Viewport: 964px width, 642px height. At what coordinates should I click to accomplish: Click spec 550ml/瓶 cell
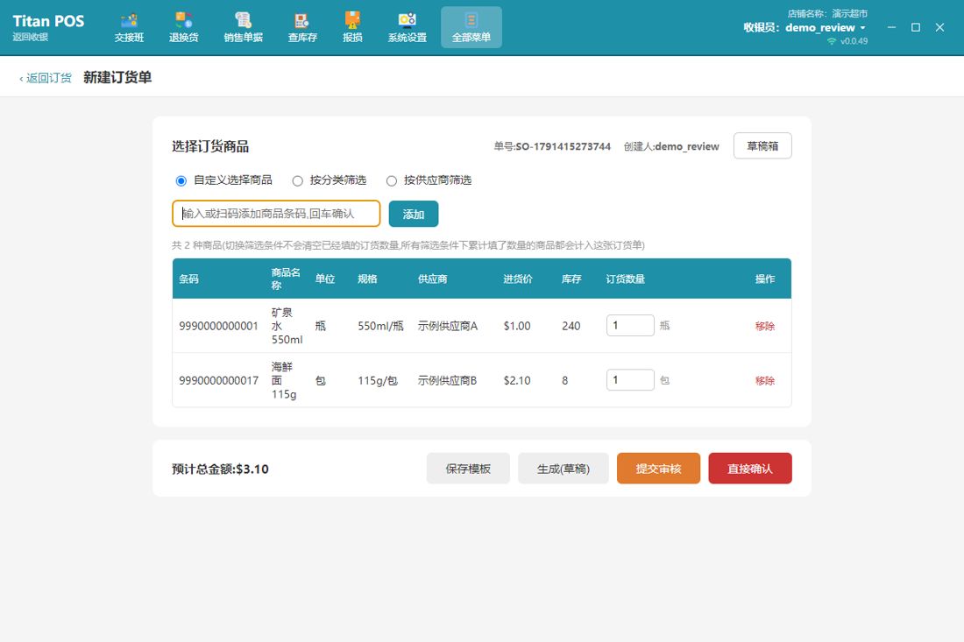tap(380, 326)
